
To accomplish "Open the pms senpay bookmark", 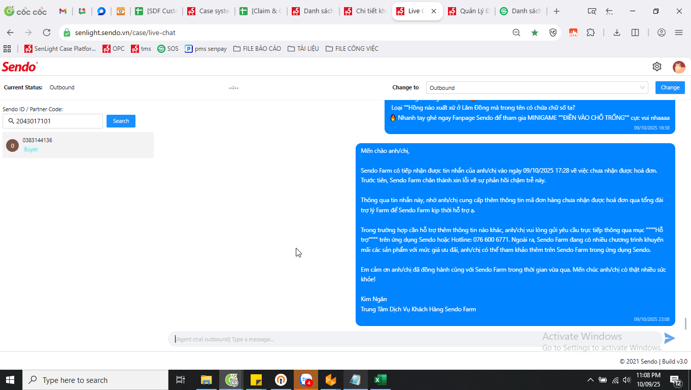I will (205, 49).
